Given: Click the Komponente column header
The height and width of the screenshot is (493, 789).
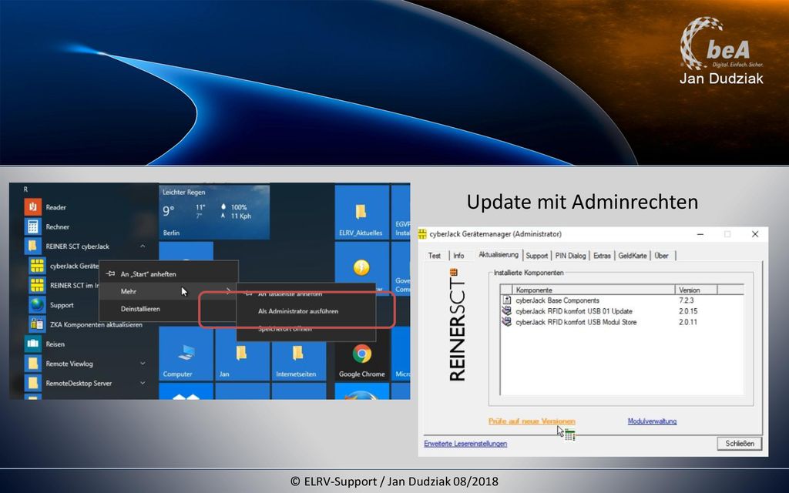Looking at the screenshot, I should click(x=593, y=290).
